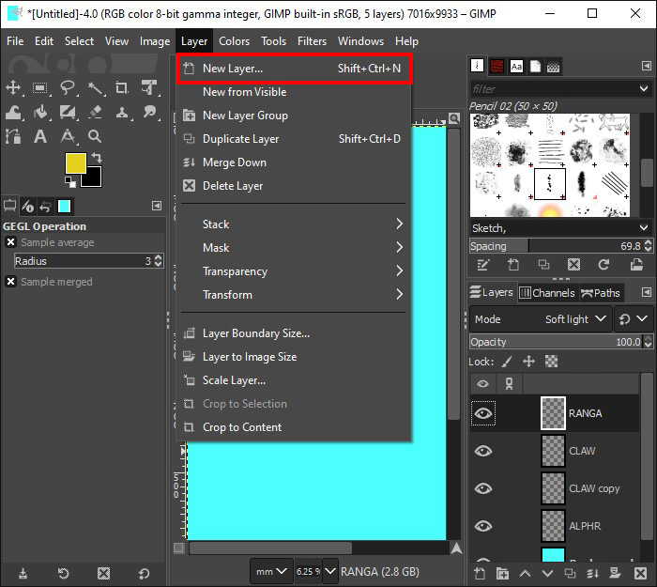657x587 pixels.
Task: Open the mm units dropdown in status bar
Action: 271,571
